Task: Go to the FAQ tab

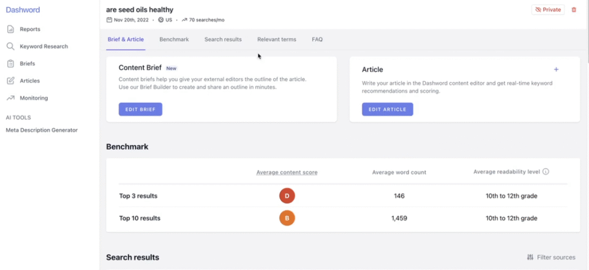Action: click(x=317, y=40)
